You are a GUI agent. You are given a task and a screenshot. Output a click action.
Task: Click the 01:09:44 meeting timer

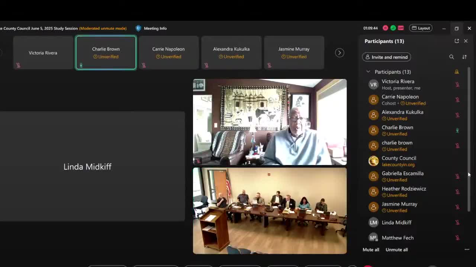[370, 28]
